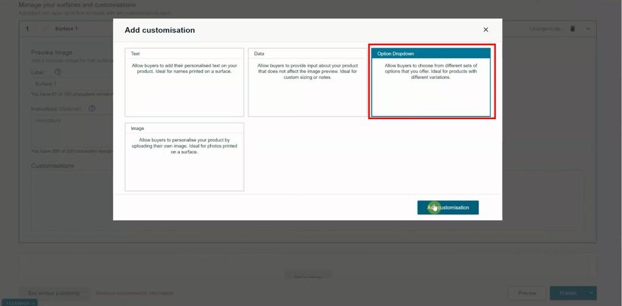
Task: Edit Surface 1 name with the pencil icon
Action: tap(46, 29)
